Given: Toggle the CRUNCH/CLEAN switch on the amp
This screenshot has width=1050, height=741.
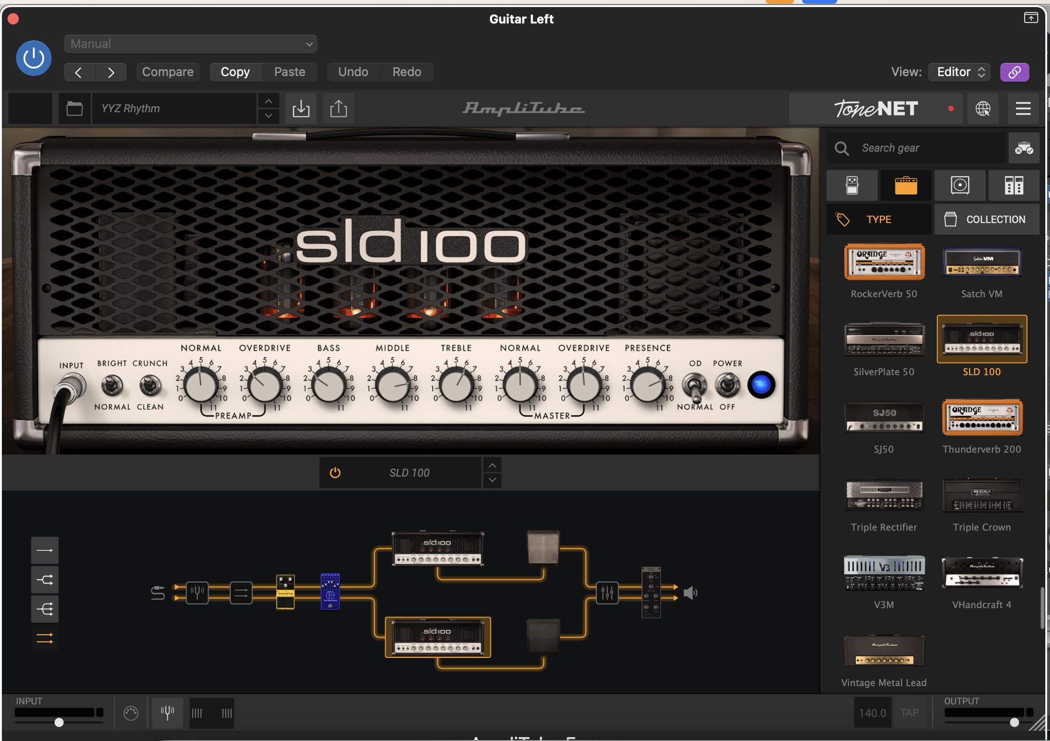Looking at the screenshot, I should coord(150,386).
